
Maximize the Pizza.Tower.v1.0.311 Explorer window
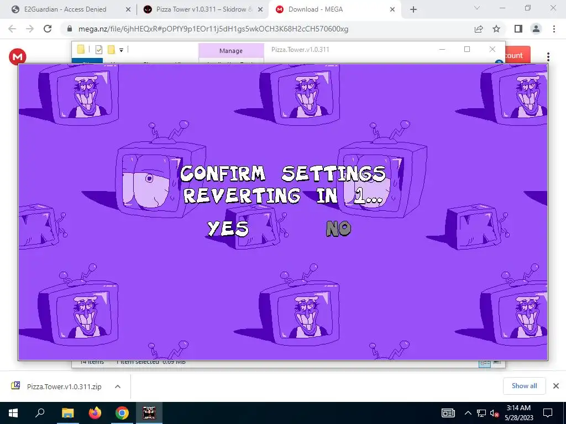coord(467,49)
